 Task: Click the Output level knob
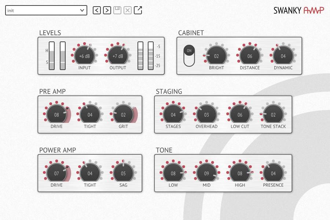tap(118, 56)
